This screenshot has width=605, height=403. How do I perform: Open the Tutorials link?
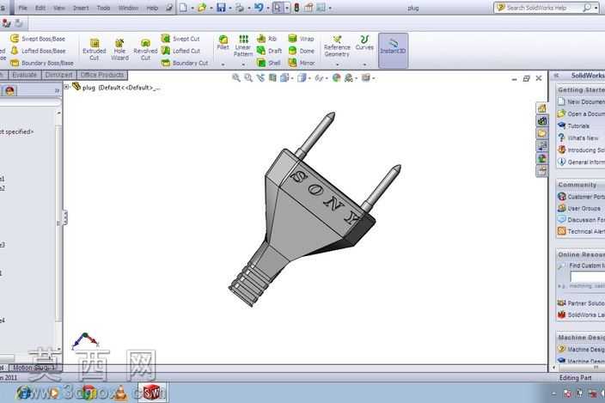(573, 125)
